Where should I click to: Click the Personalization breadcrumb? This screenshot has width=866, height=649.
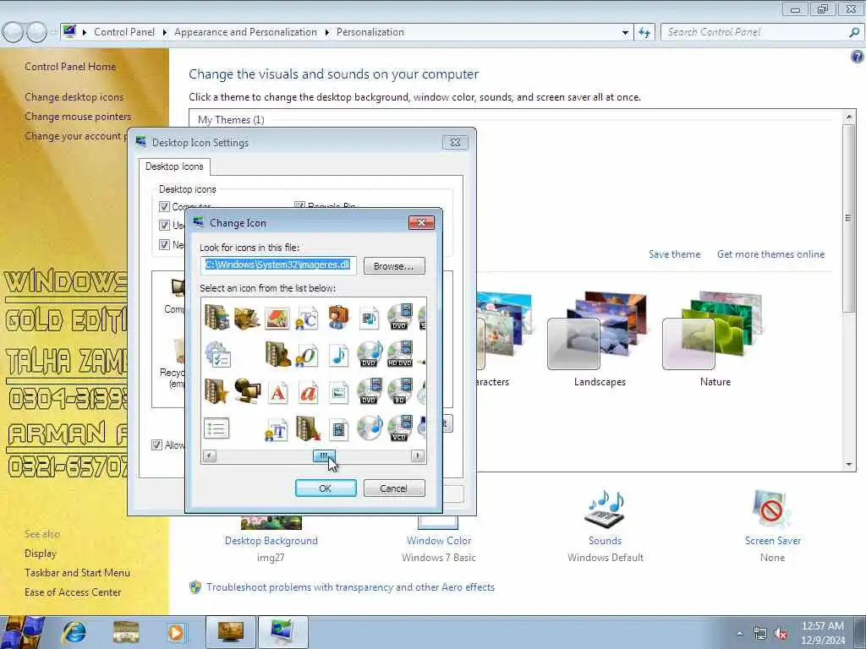pyautogui.click(x=370, y=32)
